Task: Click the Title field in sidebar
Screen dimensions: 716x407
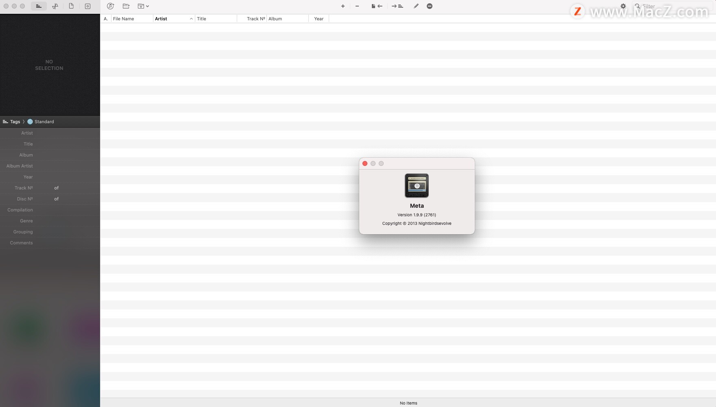Action: pos(50,144)
